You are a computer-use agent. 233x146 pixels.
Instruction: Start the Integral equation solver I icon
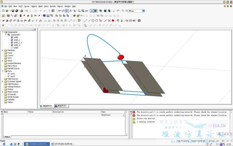(x=68, y=16)
